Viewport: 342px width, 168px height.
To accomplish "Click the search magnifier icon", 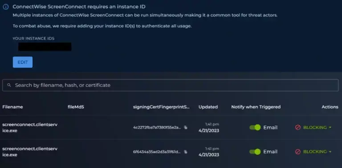I will [x=9, y=85].
